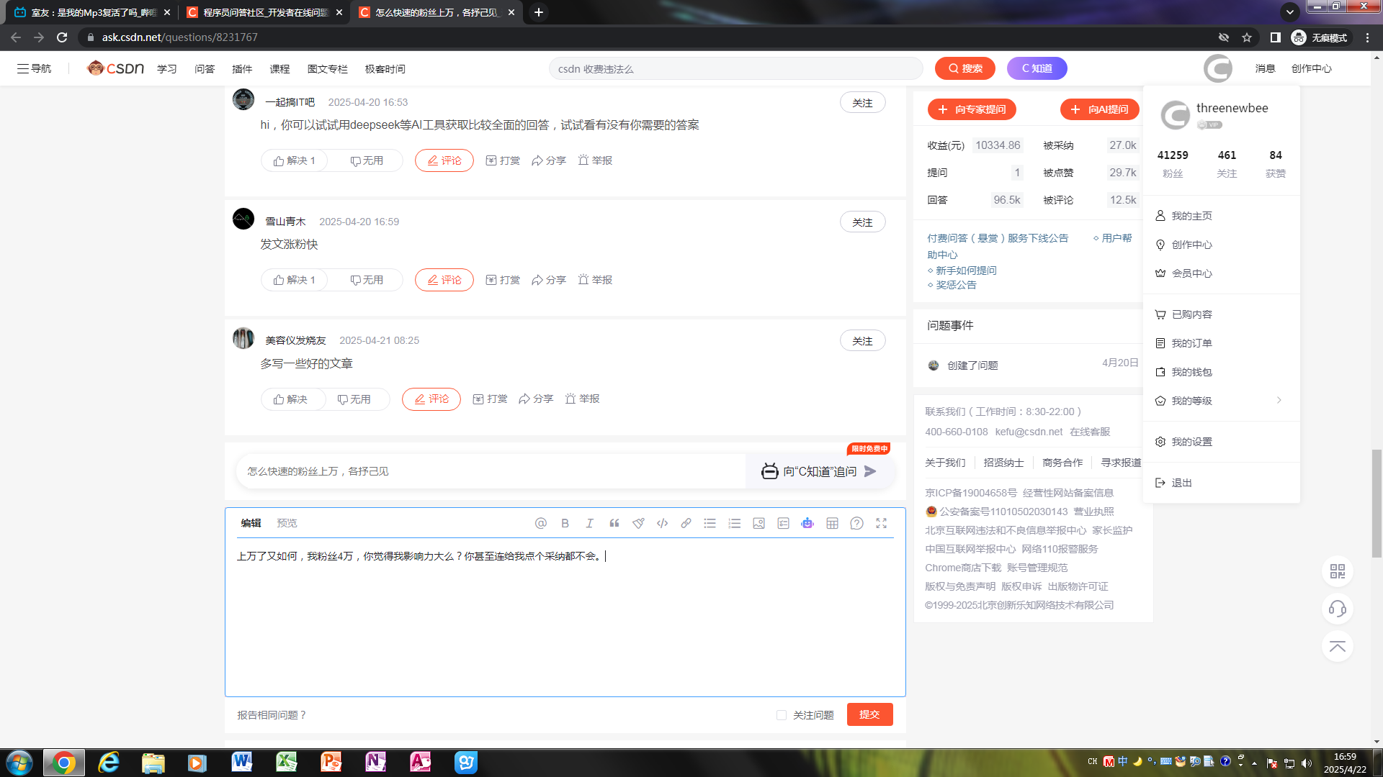Mark 雪山青木's answer as 无用

tap(367, 280)
